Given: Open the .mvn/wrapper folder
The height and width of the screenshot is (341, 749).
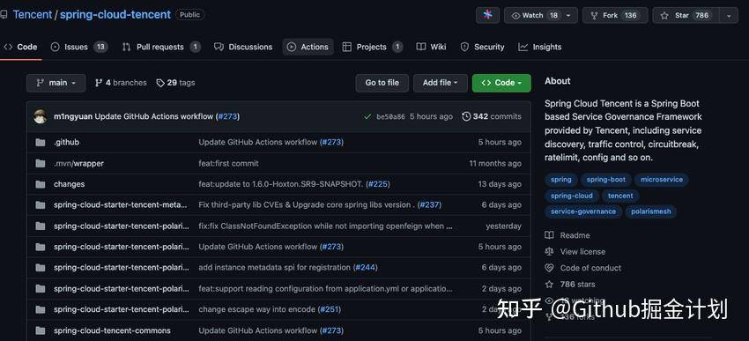Looking at the screenshot, I should pyautogui.click(x=78, y=163).
